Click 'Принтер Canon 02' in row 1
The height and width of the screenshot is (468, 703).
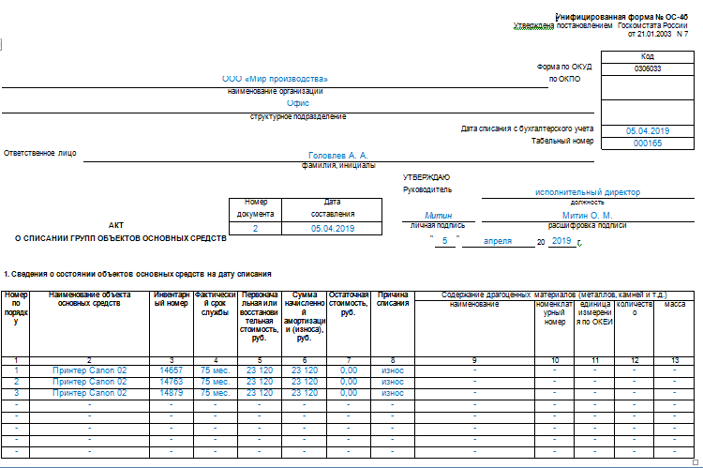click(89, 370)
